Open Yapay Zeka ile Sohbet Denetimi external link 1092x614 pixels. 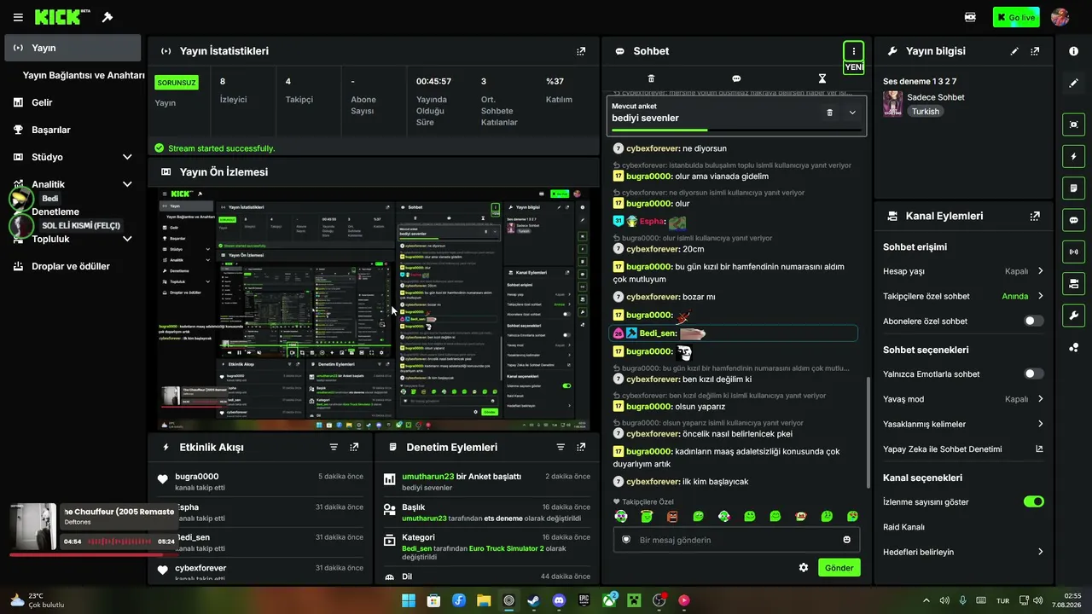tap(1039, 449)
